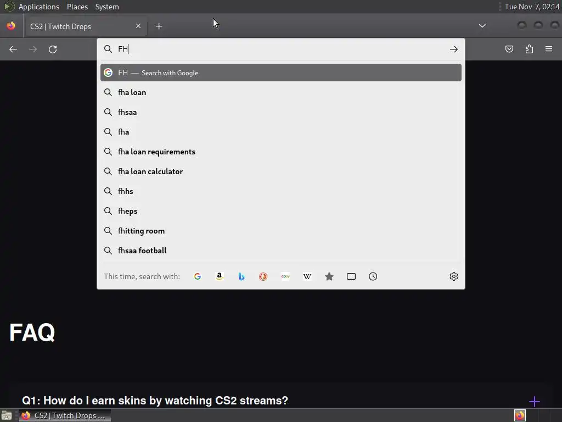Click the Go arrow in the address bar
This screenshot has height=422, width=562.
point(454,49)
